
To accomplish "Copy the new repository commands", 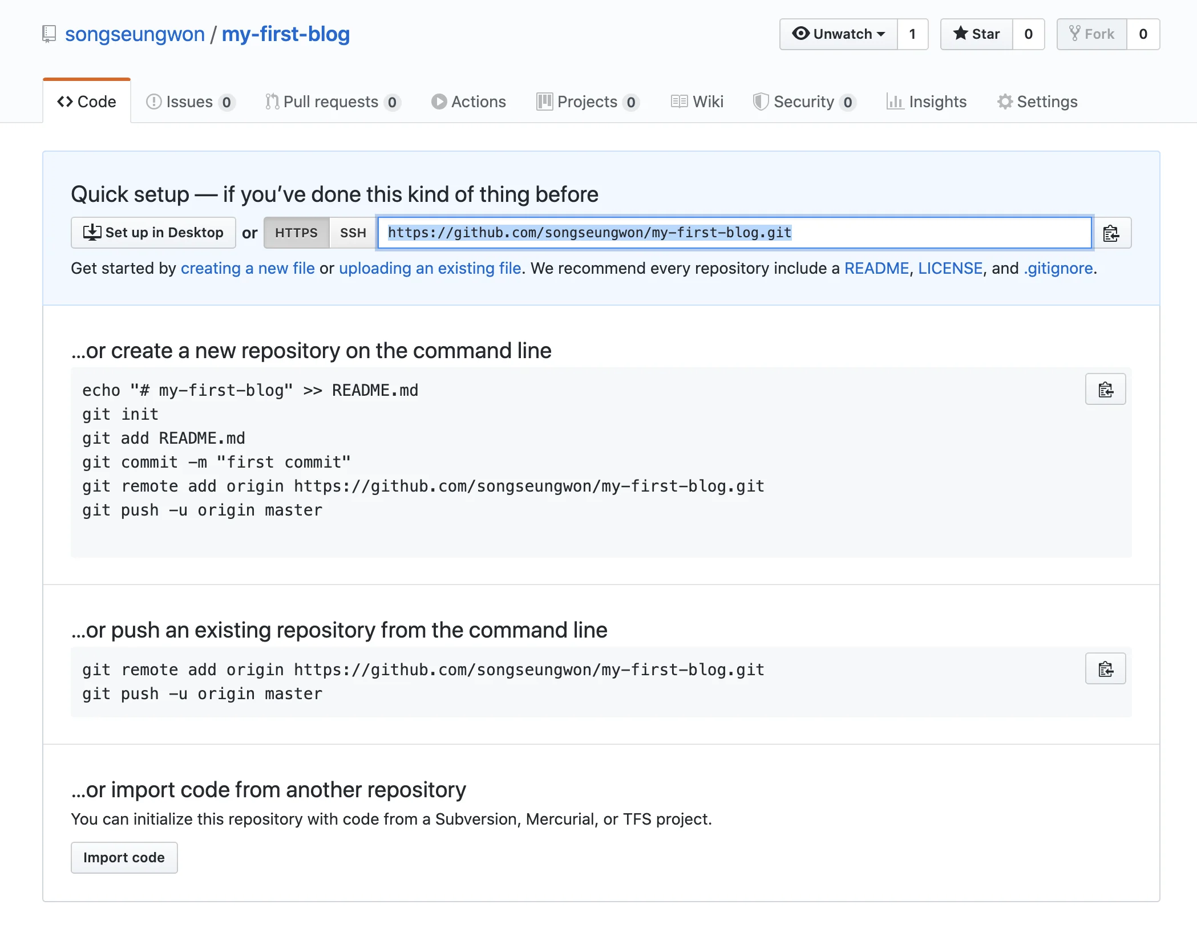I will point(1105,390).
